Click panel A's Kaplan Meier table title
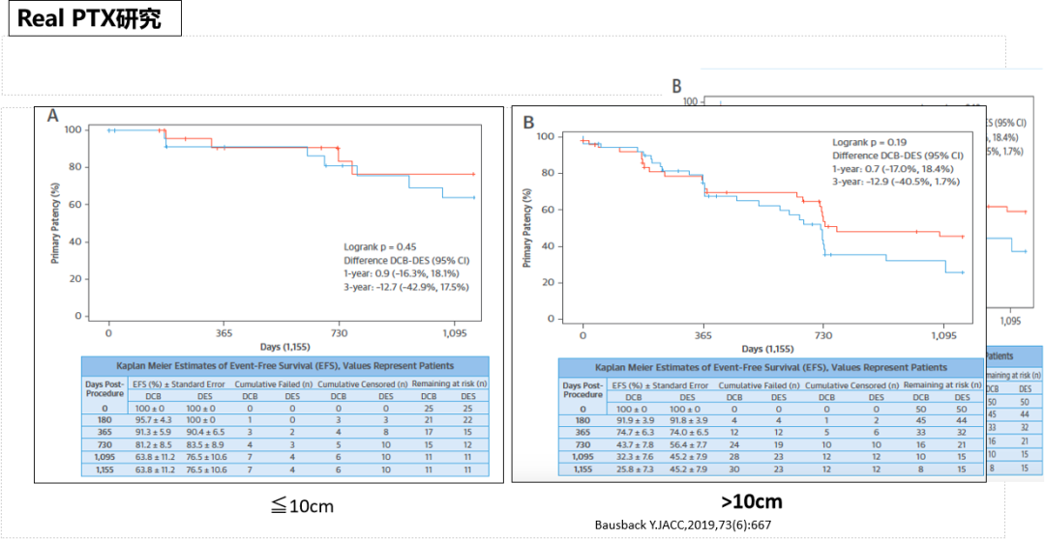1045x540 pixels. pyautogui.click(x=285, y=366)
